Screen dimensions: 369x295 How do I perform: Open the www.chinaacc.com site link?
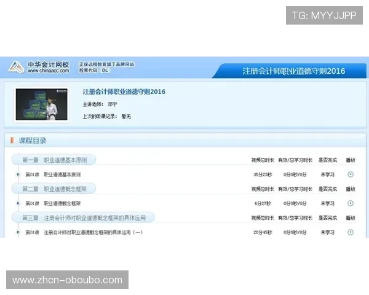click(x=48, y=71)
